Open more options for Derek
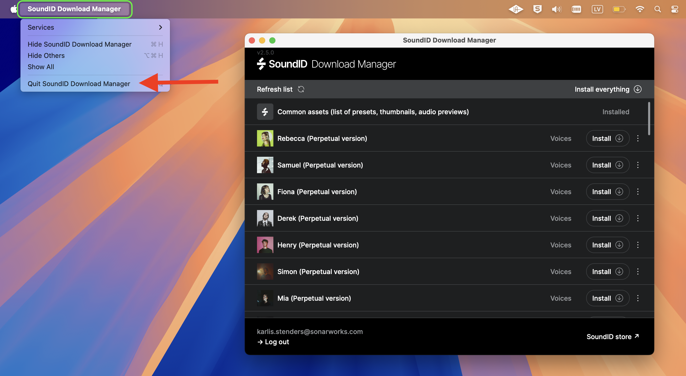Screen dimensions: 686x376 click(x=638, y=218)
